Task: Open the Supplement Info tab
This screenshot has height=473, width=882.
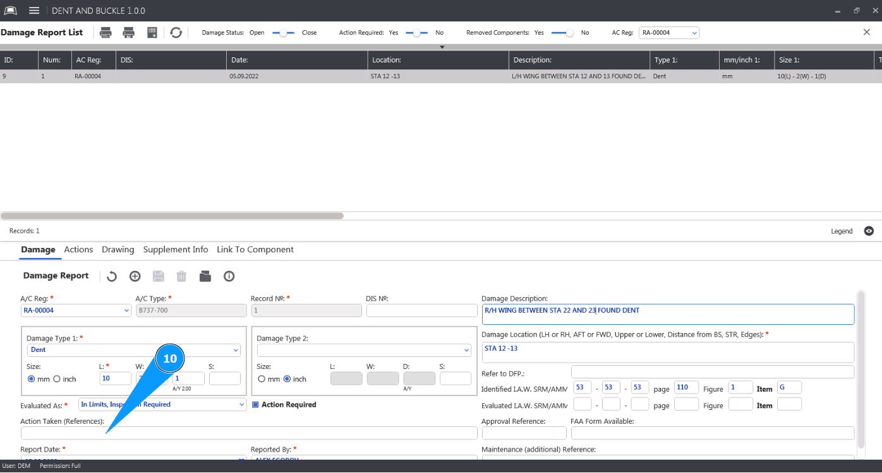Action: 176,250
